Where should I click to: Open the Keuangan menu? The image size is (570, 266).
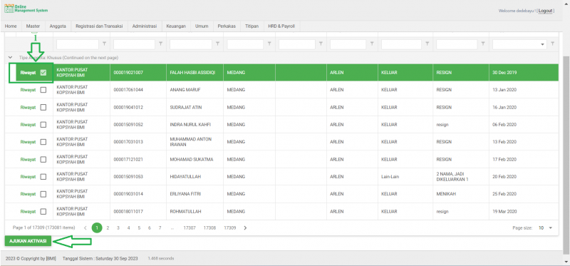[x=176, y=26]
